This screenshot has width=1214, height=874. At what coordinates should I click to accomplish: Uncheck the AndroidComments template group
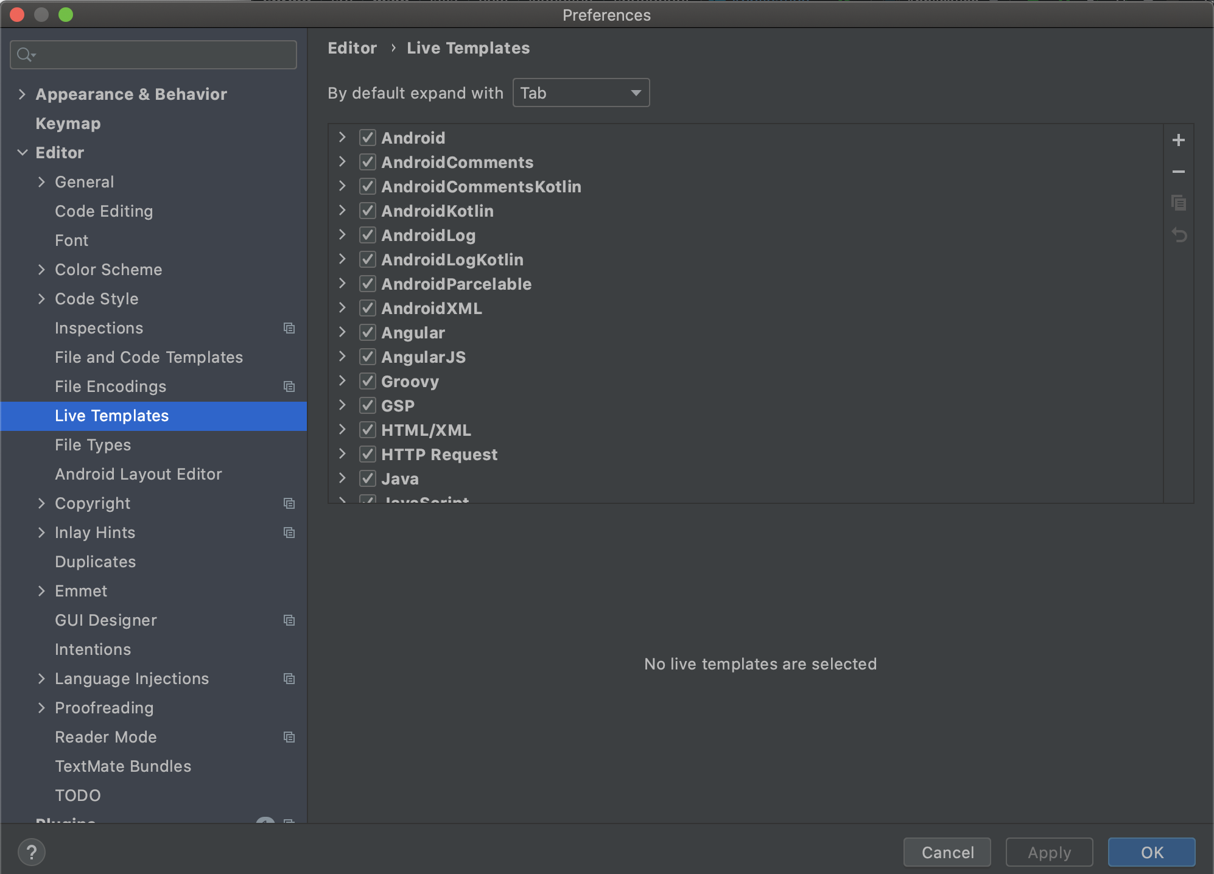367,162
